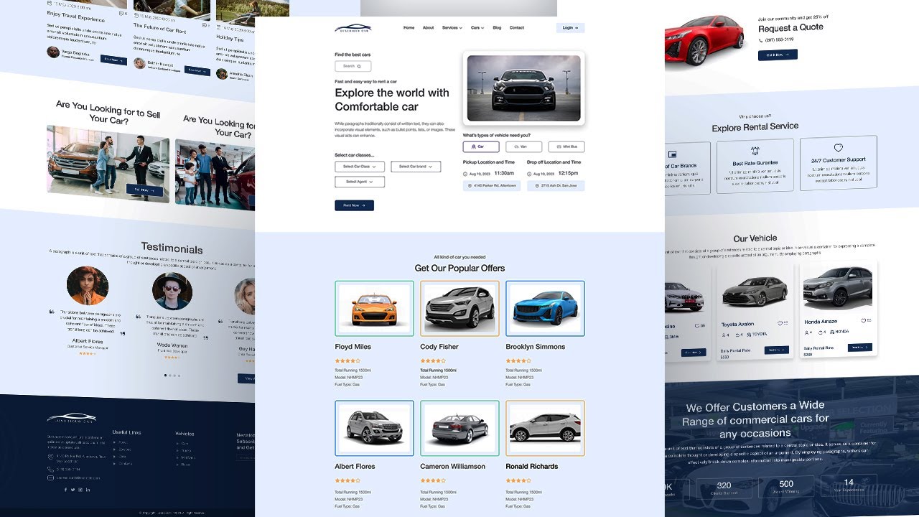This screenshot has width=919, height=517.
Task: Open the blue car thumbnail for Brooklyn Simmons
Action: pos(545,309)
